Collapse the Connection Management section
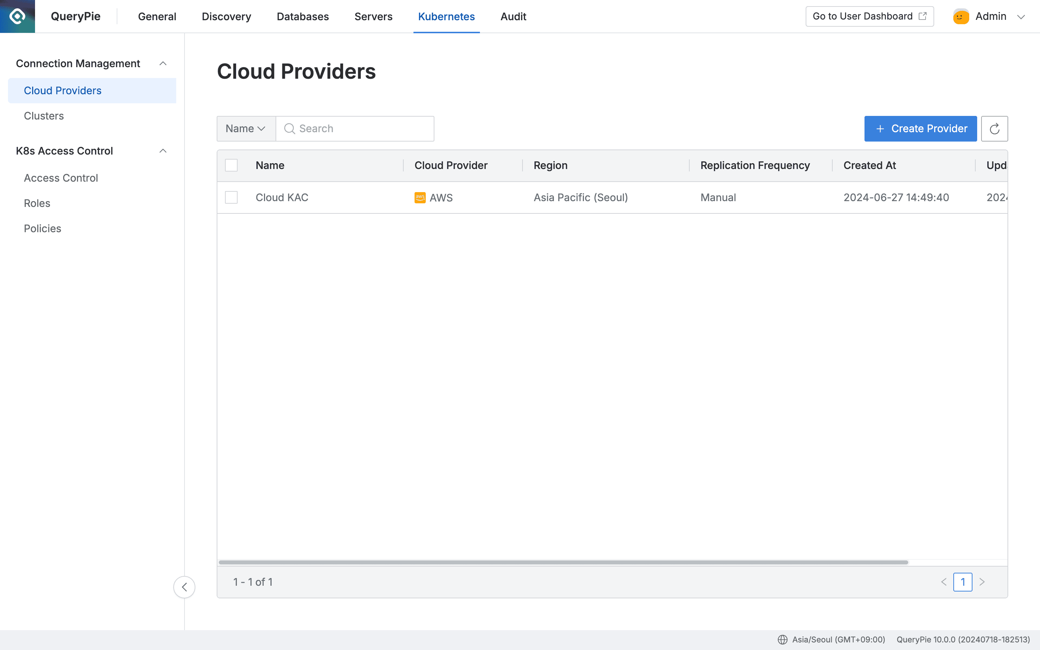The image size is (1040, 650). (163, 63)
